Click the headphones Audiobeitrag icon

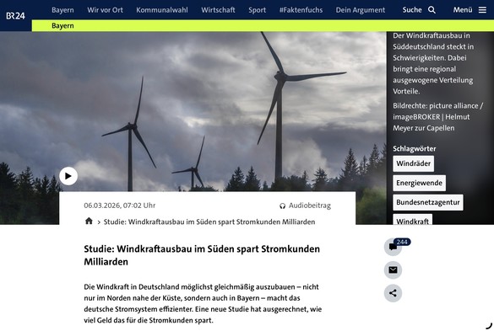point(282,206)
